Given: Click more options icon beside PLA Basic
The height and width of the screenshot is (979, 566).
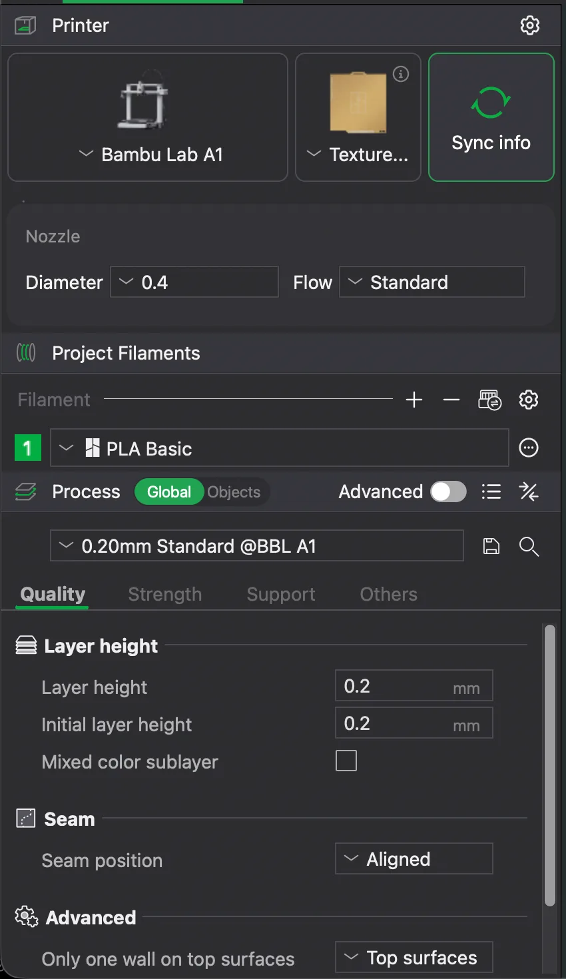Looking at the screenshot, I should pyautogui.click(x=529, y=448).
